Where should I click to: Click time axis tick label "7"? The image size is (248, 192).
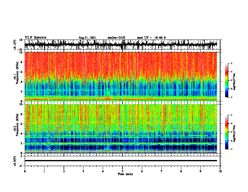162,171
